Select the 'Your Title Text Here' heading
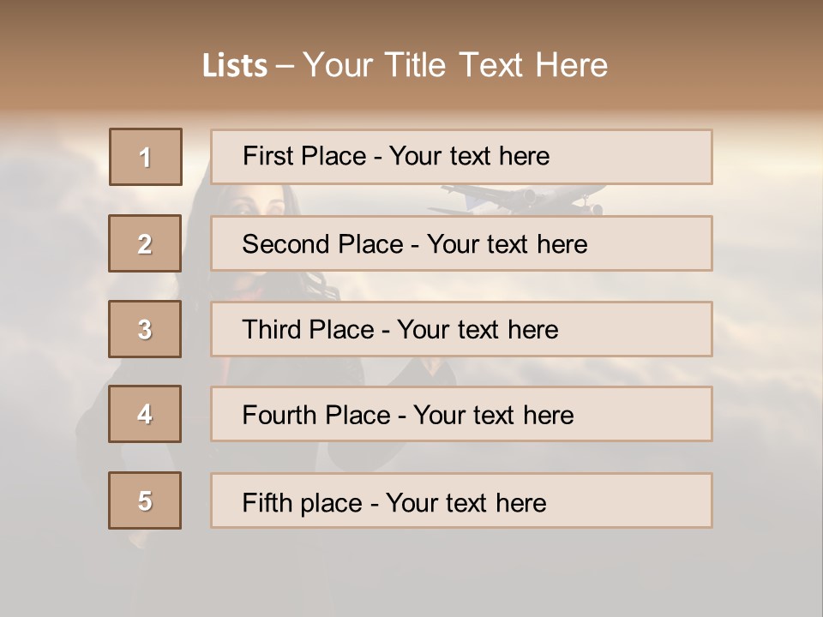Image resolution: width=823 pixels, height=617 pixels. click(455, 65)
